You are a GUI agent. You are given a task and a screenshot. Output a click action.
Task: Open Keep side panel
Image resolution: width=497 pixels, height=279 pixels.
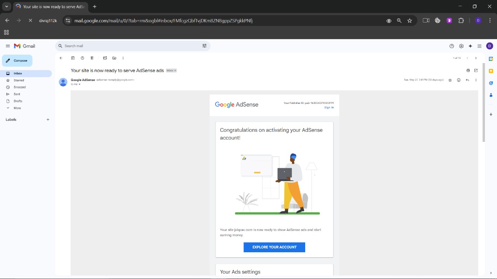pos(491,71)
